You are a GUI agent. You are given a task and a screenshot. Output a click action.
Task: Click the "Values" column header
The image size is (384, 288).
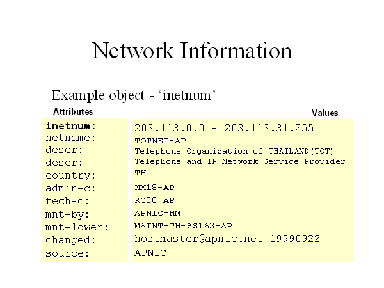pyautogui.click(x=324, y=113)
